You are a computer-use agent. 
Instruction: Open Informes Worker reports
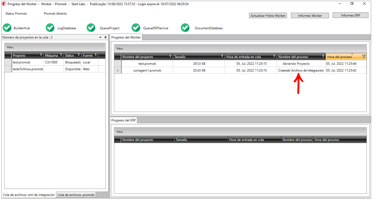click(310, 16)
